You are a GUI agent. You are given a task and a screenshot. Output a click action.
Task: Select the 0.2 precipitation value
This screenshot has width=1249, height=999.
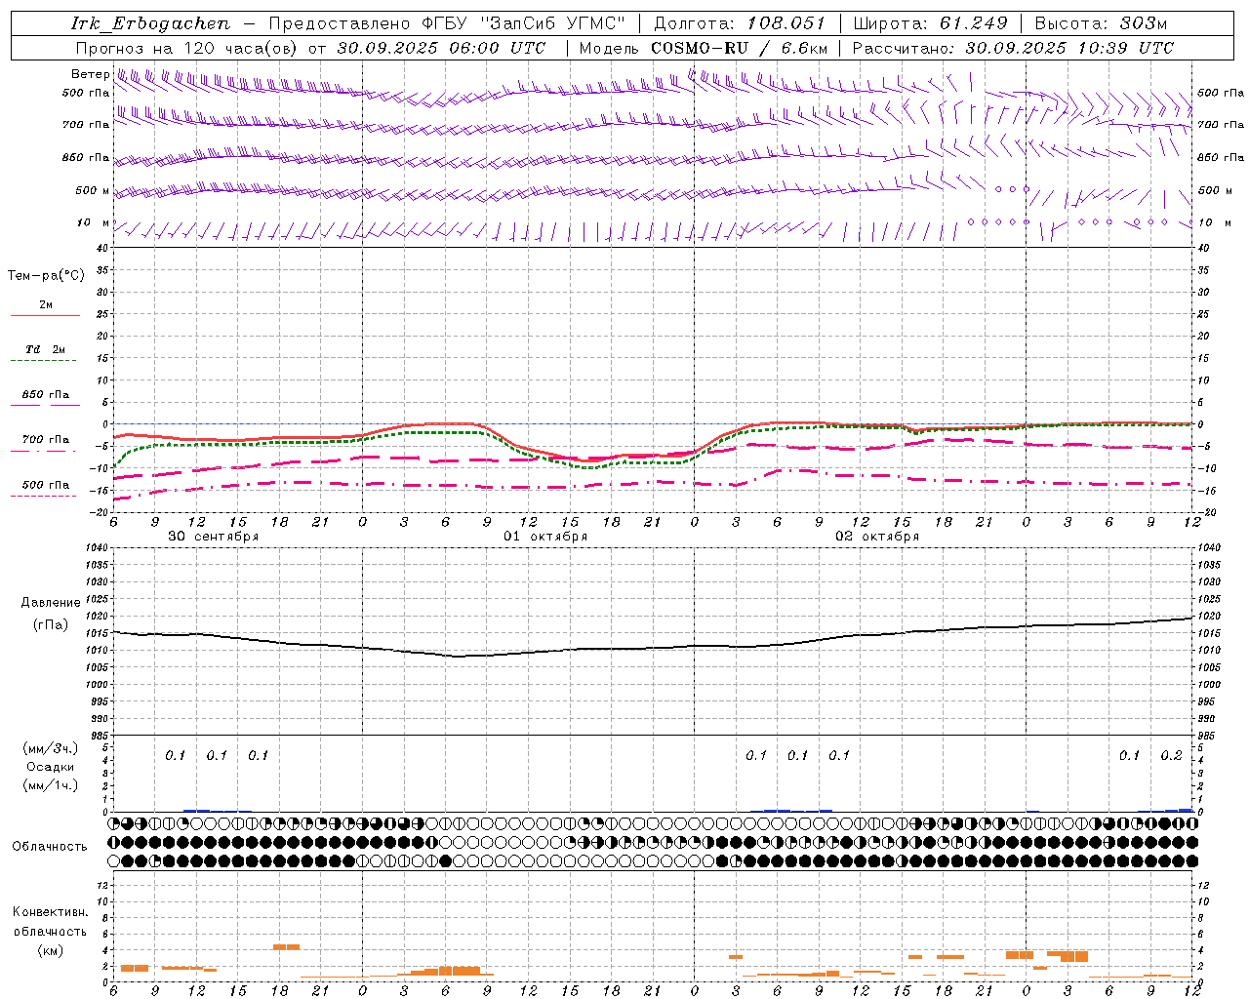[x=1171, y=756]
